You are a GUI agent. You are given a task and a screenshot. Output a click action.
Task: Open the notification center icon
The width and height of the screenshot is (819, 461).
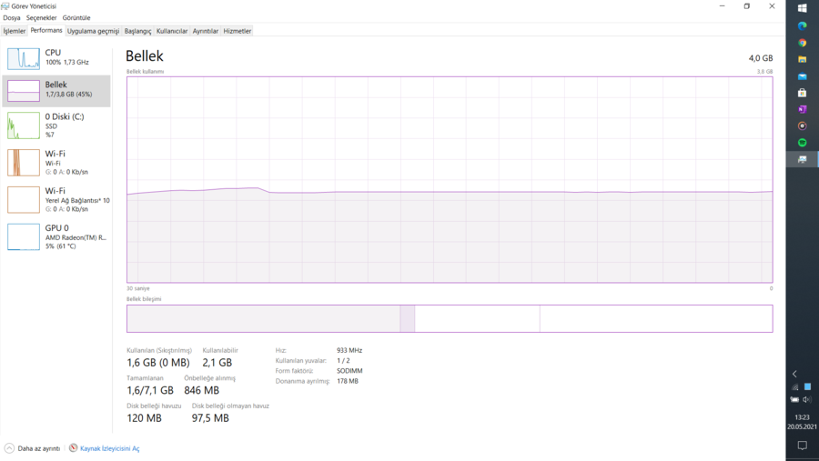tap(803, 446)
